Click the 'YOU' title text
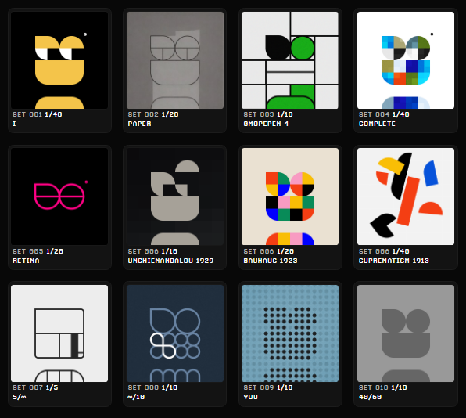The height and width of the screenshot is (418, 466). pos(250,397)
